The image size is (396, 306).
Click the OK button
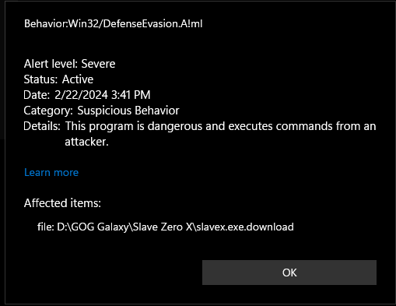289,273
